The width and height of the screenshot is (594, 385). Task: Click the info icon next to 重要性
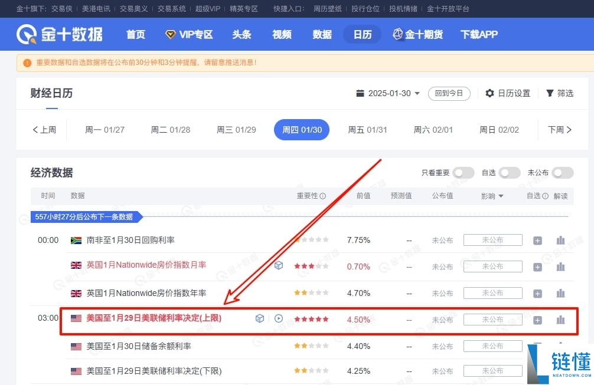click(323, 196)
